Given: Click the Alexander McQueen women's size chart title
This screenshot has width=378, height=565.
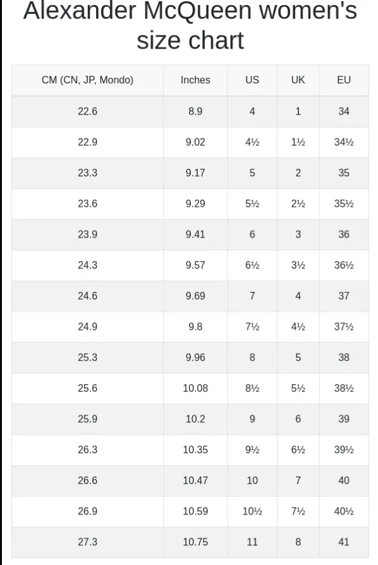Looking at the screenshot, I should tap(190, 25).
